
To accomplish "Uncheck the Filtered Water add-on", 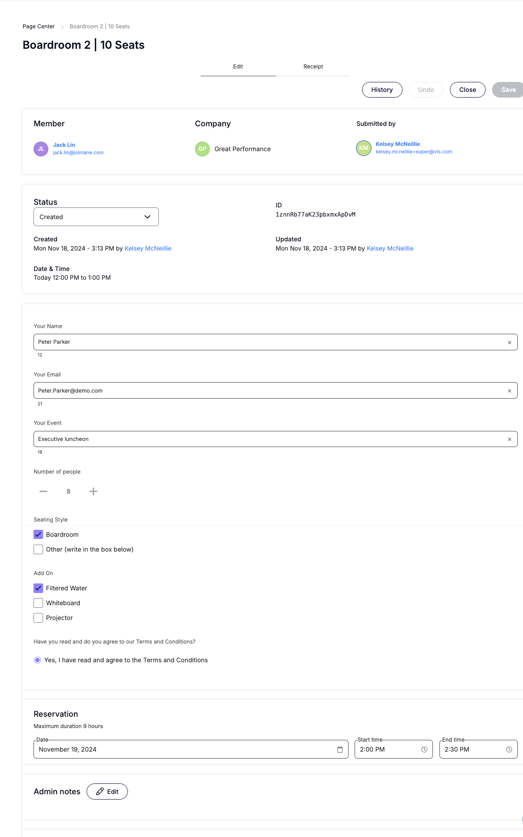I will (38, 588).
